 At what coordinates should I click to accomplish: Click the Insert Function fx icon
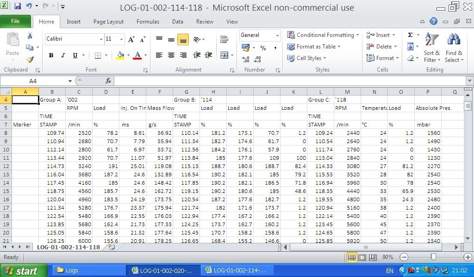108,81
